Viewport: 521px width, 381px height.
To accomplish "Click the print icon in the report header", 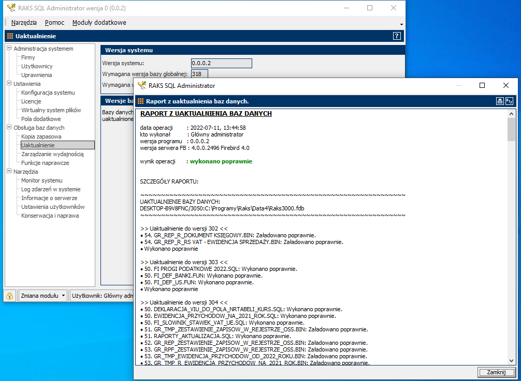I will pyautogui.click(x=500, y=101).
